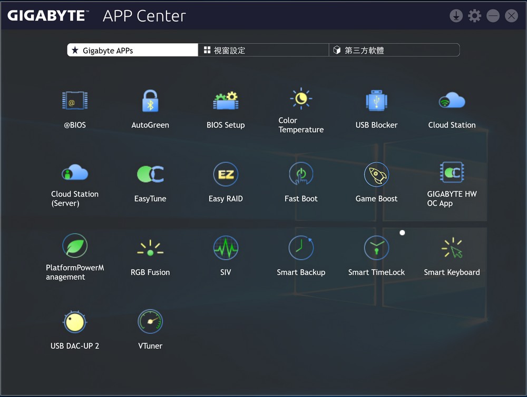
Task: Open the USB DAC-UP 2 knob icon
Action: click(x=75, y=321)
